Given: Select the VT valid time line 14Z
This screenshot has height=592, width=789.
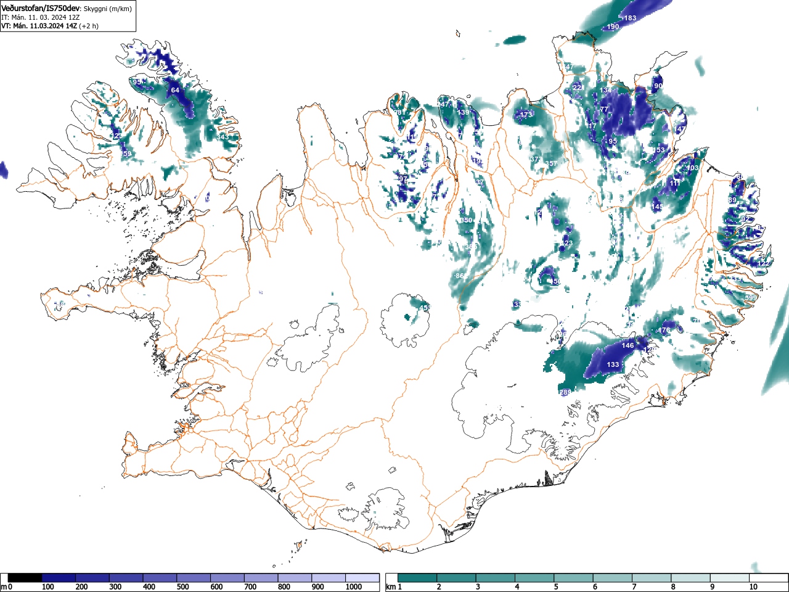Looking at the screenshot, I should [x=50, y=26].
